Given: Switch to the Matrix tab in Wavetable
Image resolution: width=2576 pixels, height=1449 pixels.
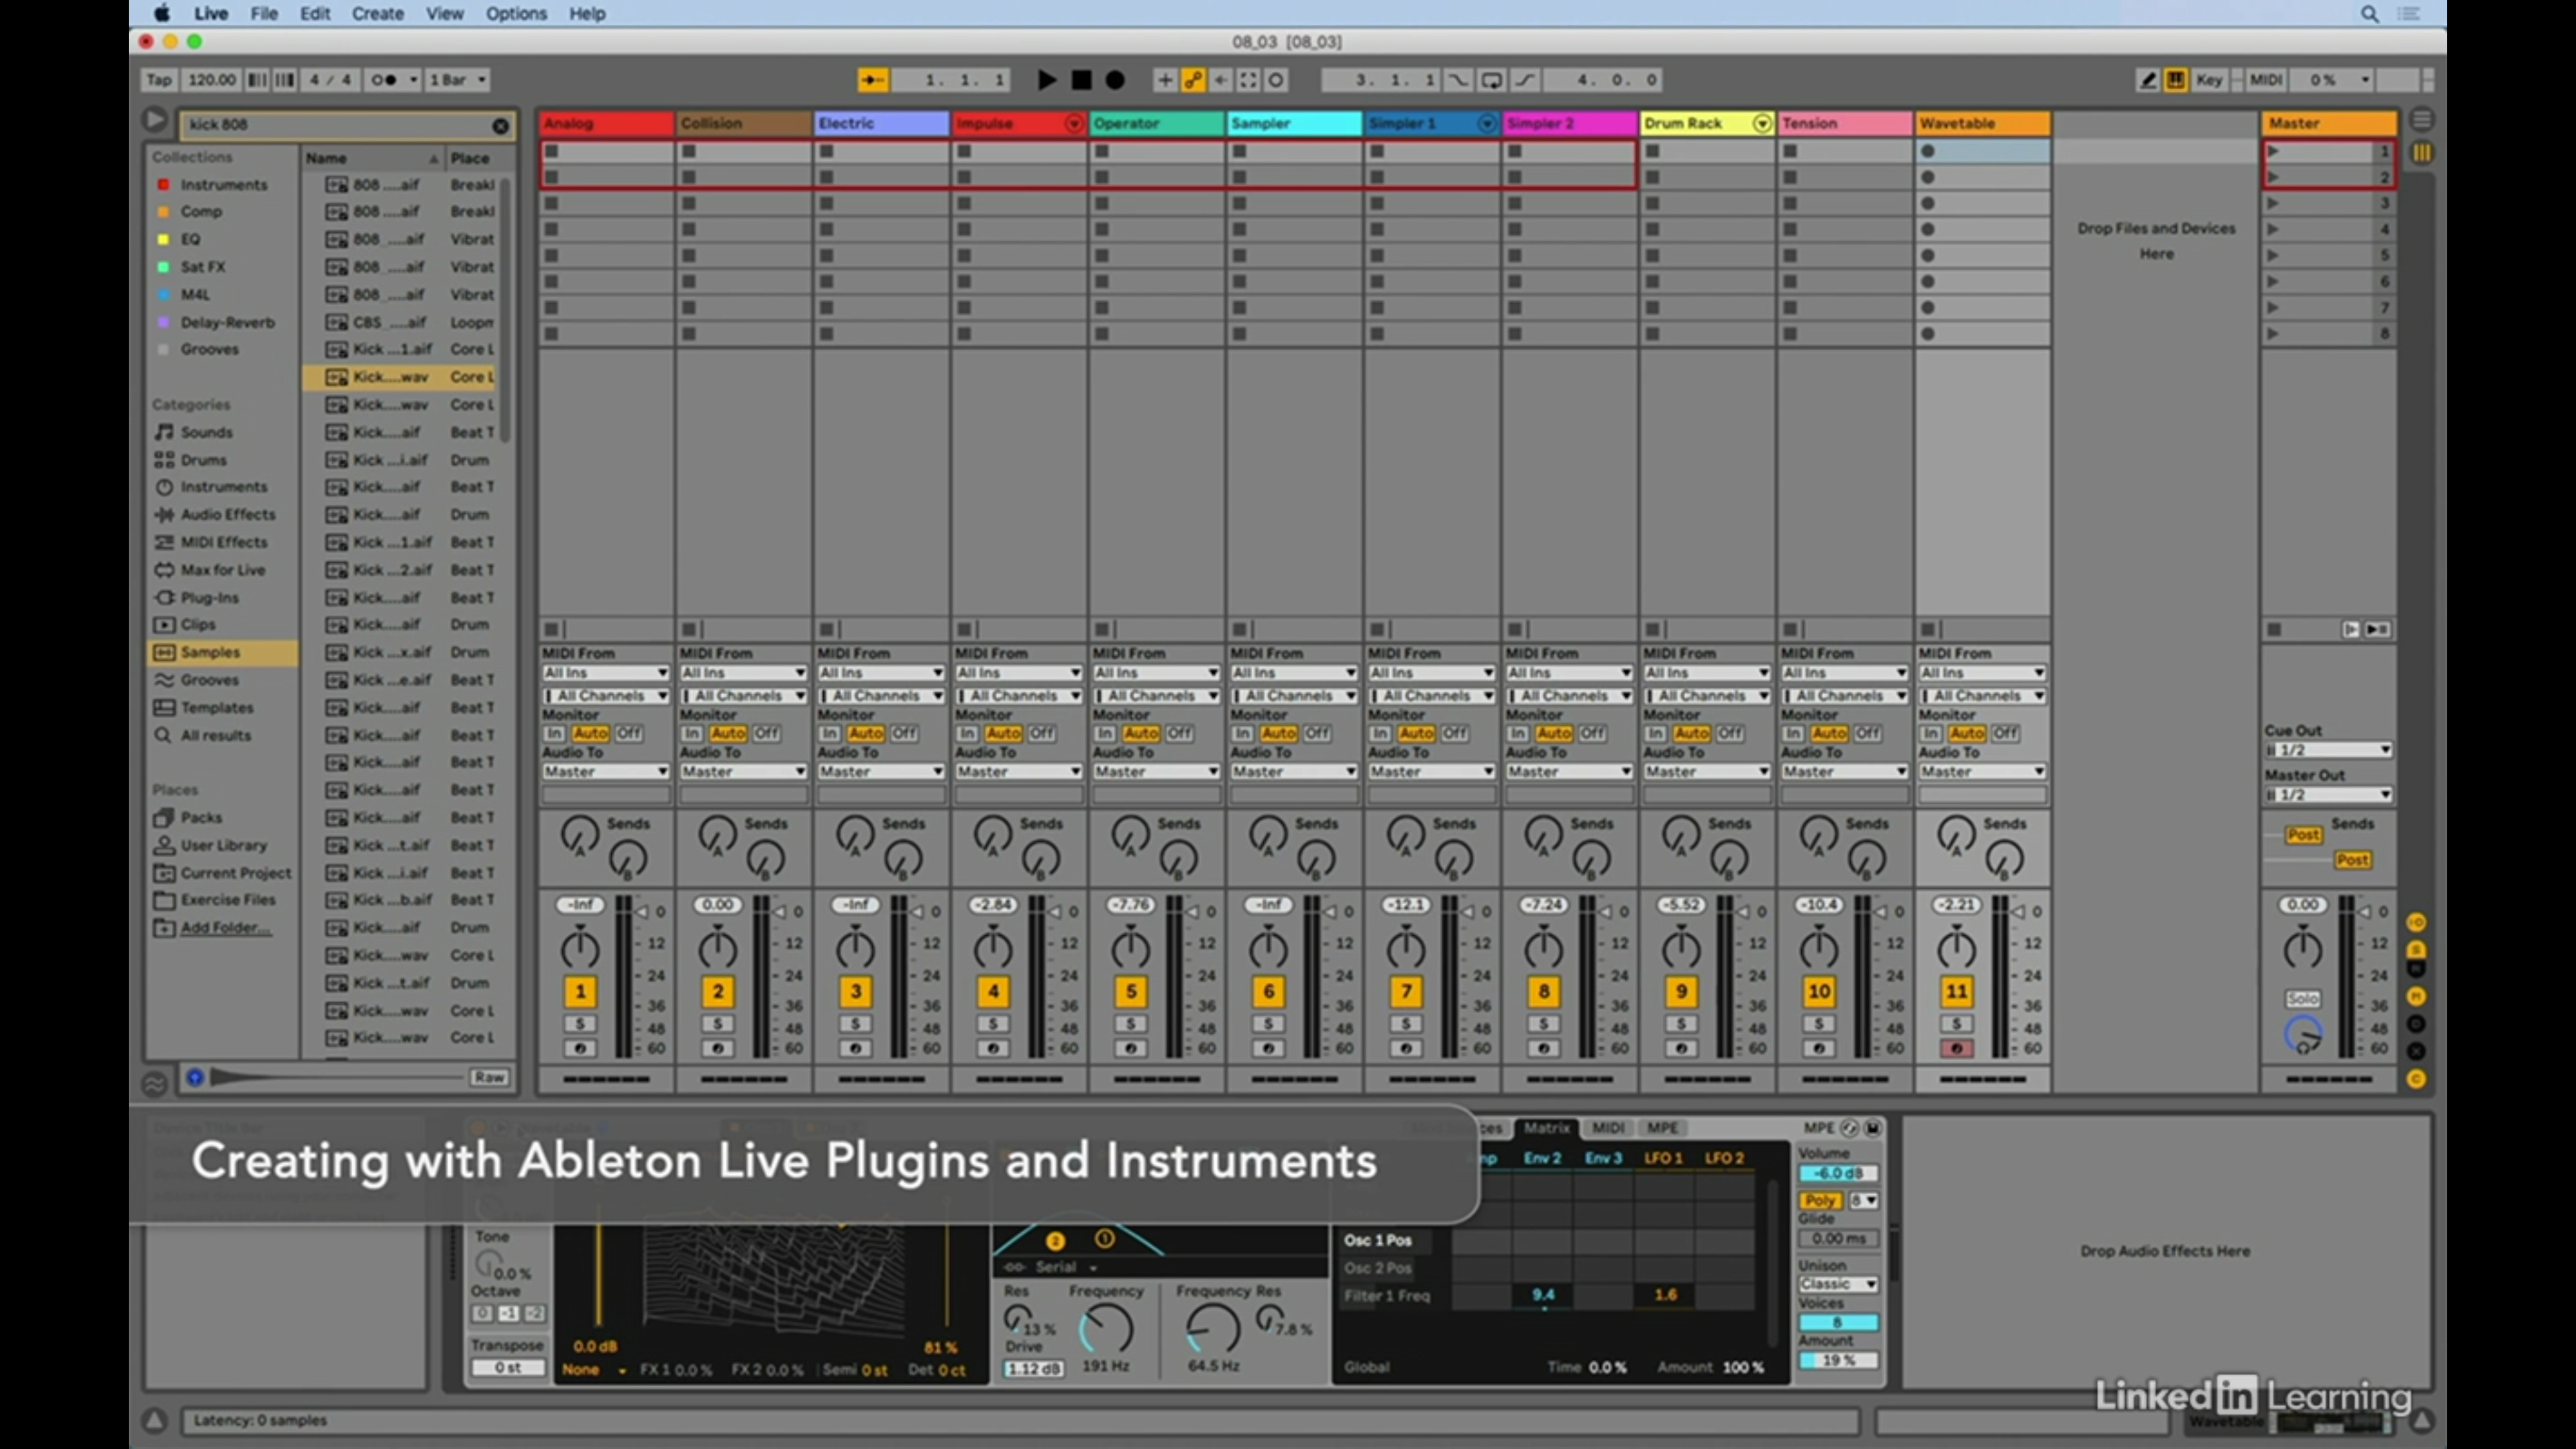Looking at the screenshot, I should [x=1546, y=1128].
